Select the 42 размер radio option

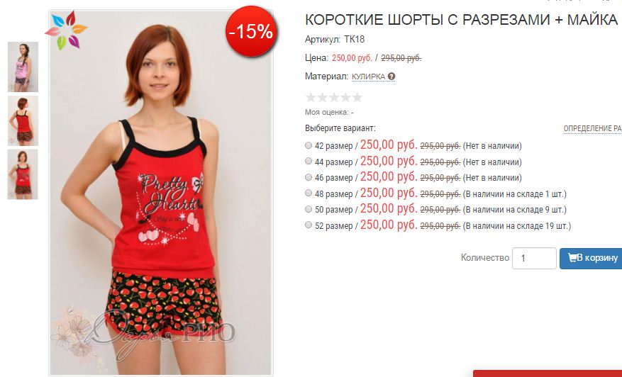pos(309,145)
